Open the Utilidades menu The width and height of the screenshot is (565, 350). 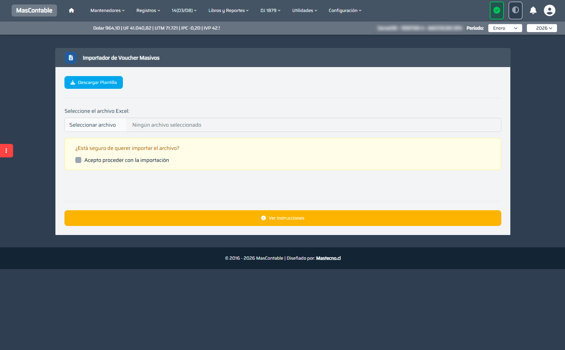(x=305, y=10)
